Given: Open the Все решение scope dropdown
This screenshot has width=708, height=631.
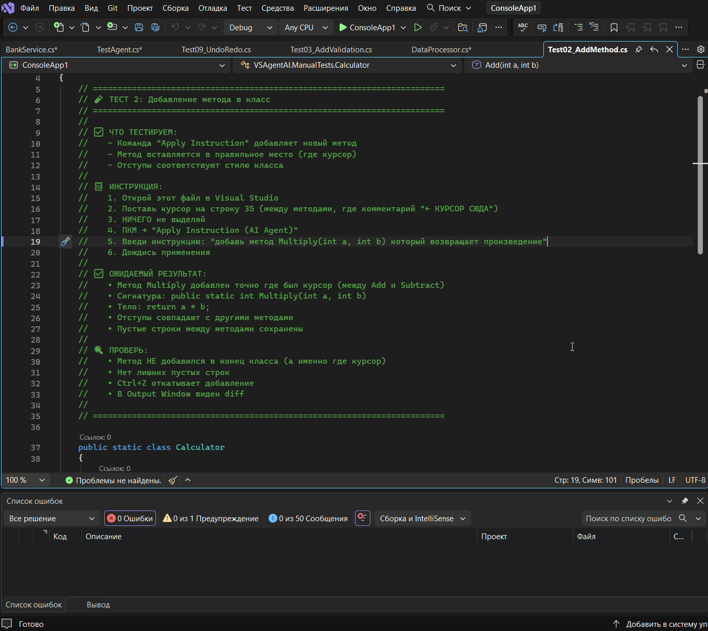Looking at the screenshot, I should (x=51, y=519).
